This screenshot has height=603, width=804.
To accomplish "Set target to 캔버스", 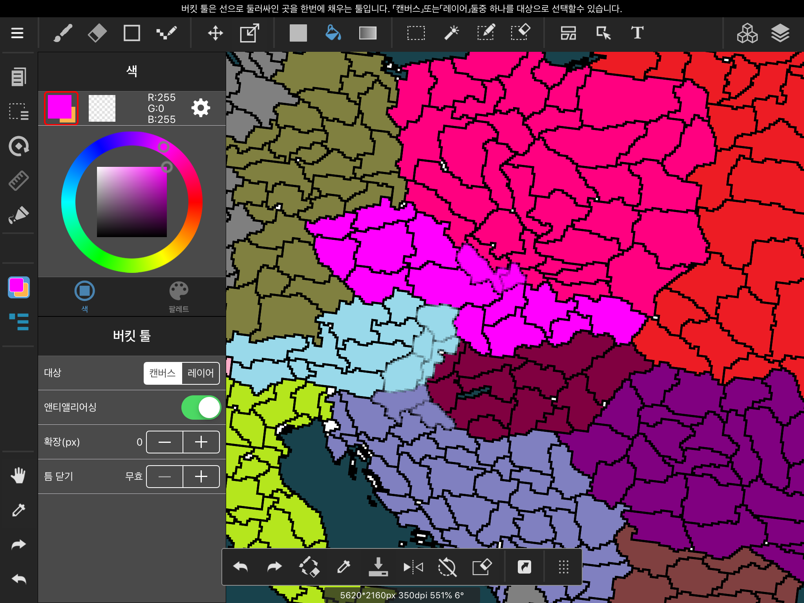I will point(163,373).
